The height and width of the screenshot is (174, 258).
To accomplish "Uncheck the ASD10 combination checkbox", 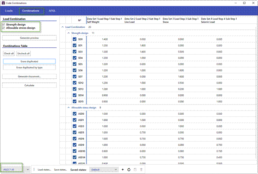I will 74,151.
